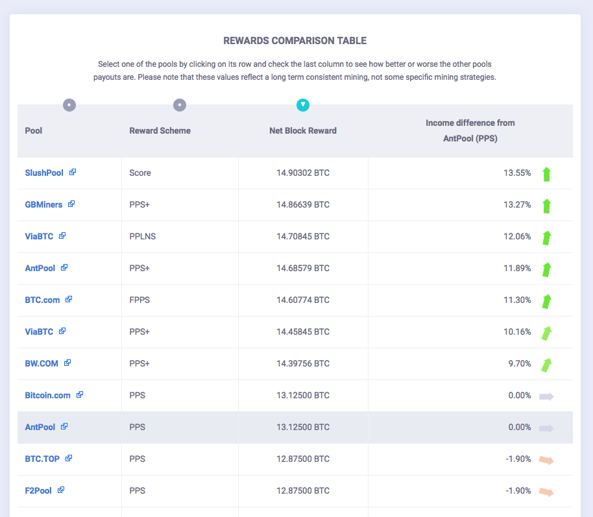Open the external link icon beside BTC.TOP

(x=69, y=459)
